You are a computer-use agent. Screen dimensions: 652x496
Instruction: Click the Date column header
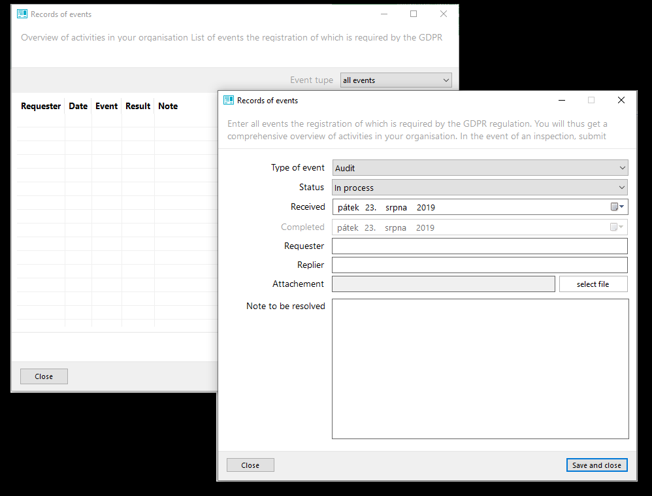(x=78, y=106)
